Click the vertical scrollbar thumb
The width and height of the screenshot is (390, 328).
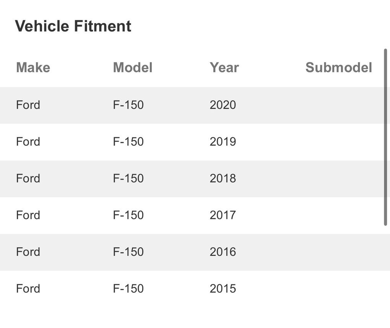tap(385, 137)
